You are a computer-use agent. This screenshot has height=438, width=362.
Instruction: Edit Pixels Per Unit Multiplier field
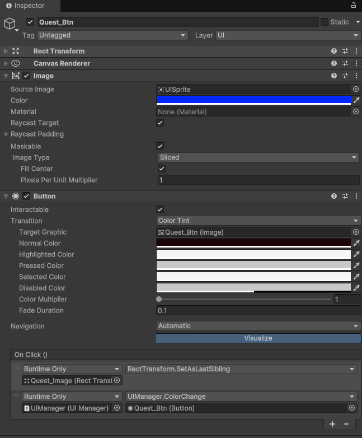[258, 180]
